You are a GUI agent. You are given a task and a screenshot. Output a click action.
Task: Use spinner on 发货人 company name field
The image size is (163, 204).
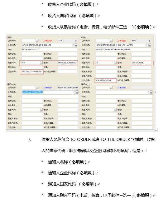click(x=73, y=45)
